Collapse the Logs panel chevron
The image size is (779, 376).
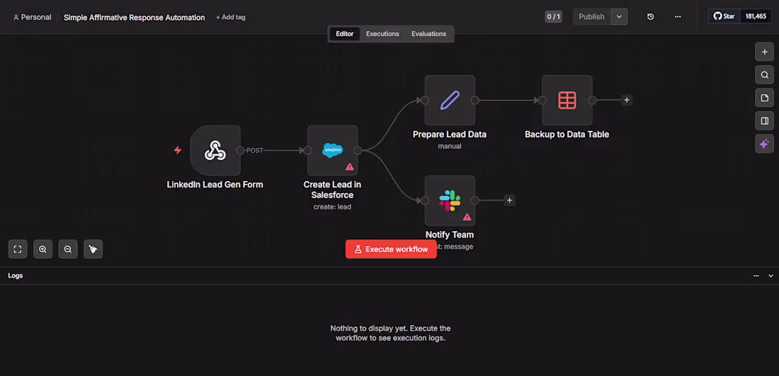(x=771, y=276)
